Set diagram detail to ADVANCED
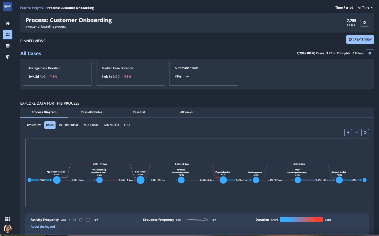The height and width of the screenshot is (236, 379). pos(111,125)
